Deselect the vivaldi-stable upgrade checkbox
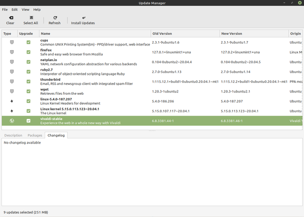Image resolution: width=304 pixels, height=217 pixels. point(28,121)
